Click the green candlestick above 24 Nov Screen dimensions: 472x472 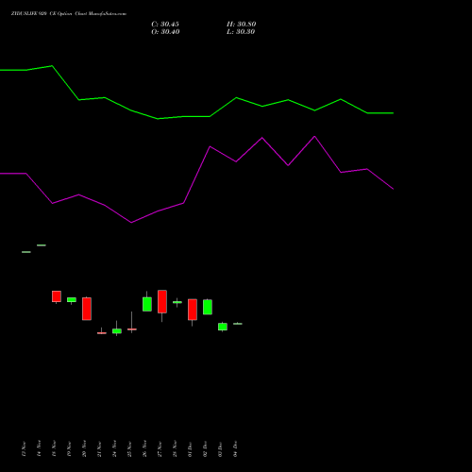(117, 331)
